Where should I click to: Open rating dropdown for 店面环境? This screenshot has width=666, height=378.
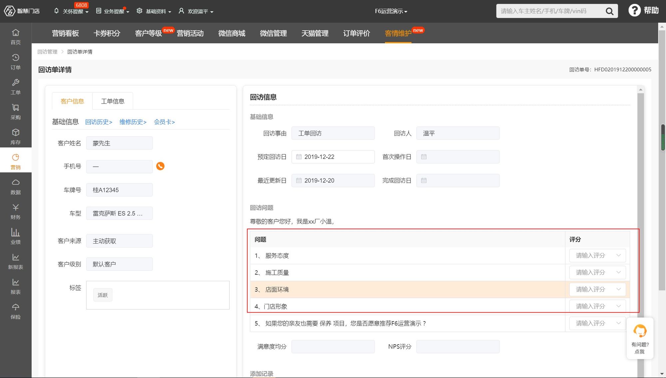tap(597, 289)
